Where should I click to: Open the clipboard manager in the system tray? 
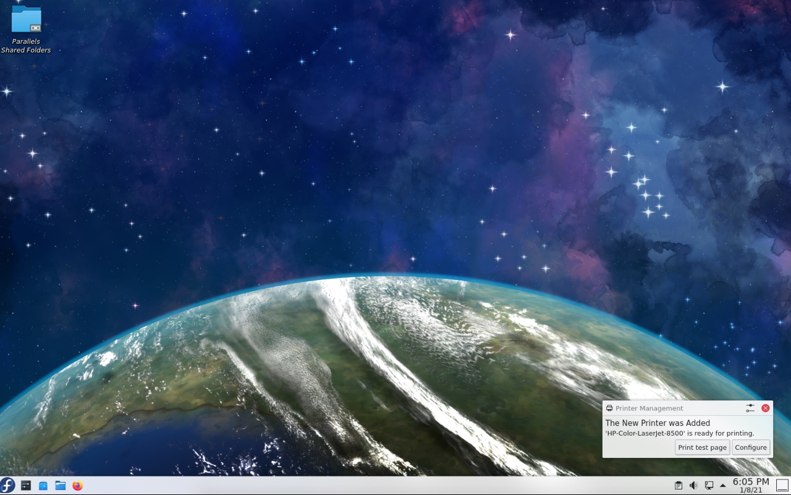click(x=678, y=485)
